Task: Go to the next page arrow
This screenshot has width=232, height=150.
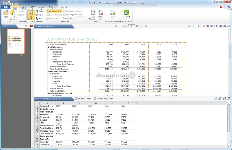Action: (x=142, y=26)
